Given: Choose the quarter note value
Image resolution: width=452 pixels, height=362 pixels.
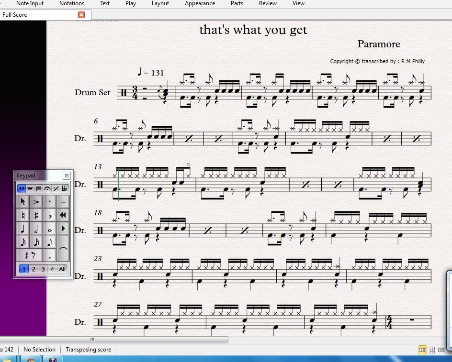Looking at the screenshot, I should (23, 229).
